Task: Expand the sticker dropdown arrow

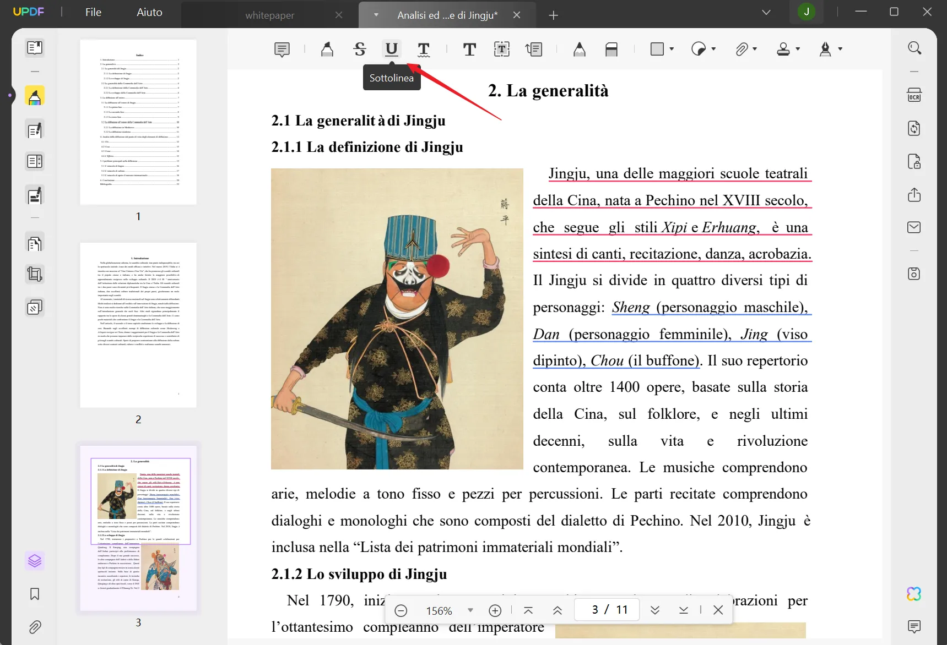Action: 713,49
